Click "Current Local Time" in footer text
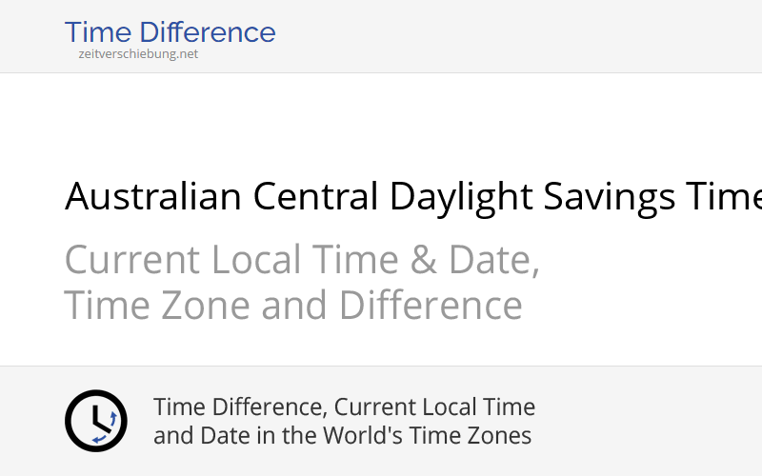This screenshot has height=476, width=762. point(434,407)
